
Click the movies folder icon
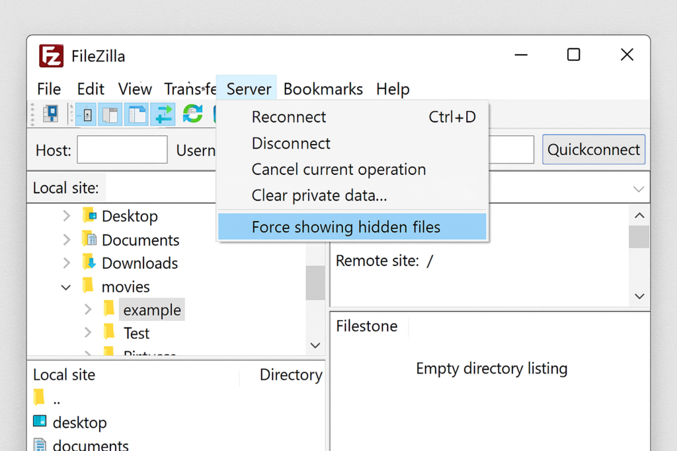click(88, 285)
